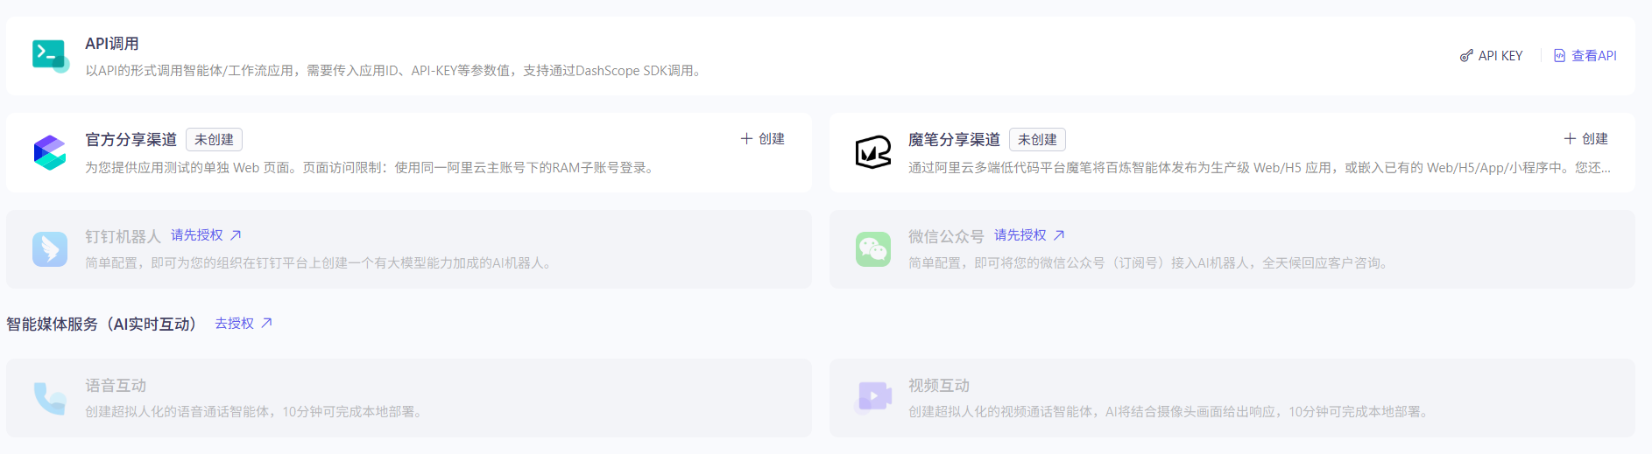Select the 微信公众号 title
Screen dimensions: 1652x454
[x=946, y=236]
